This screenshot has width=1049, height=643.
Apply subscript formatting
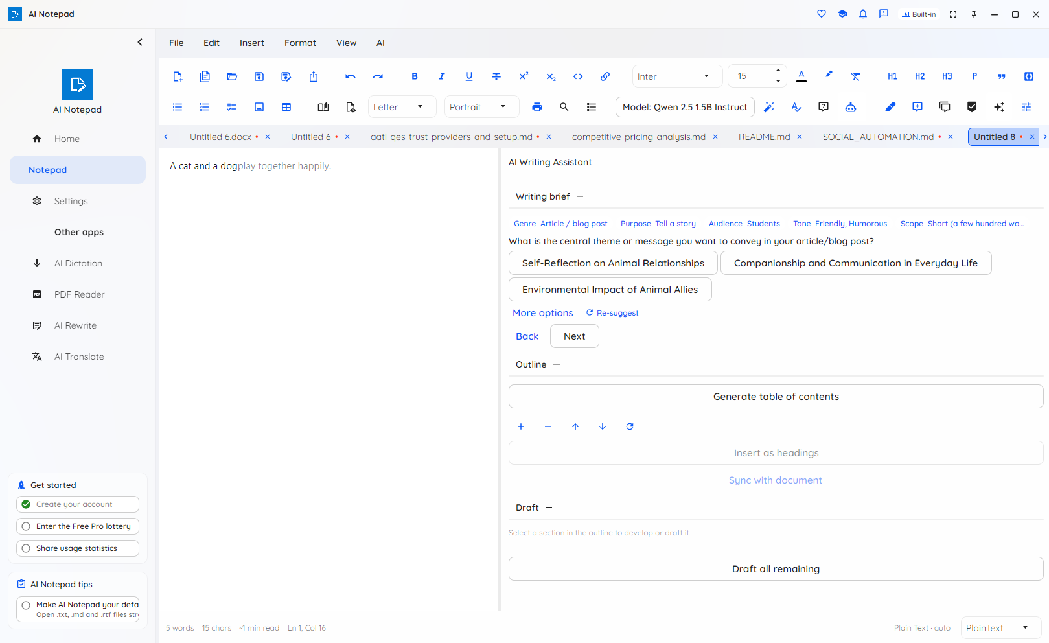click(x=551, y=76)
